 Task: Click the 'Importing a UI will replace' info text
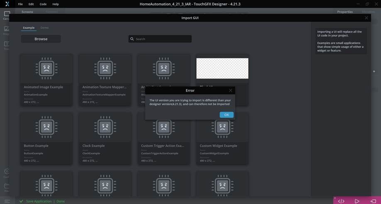point(339,34)
